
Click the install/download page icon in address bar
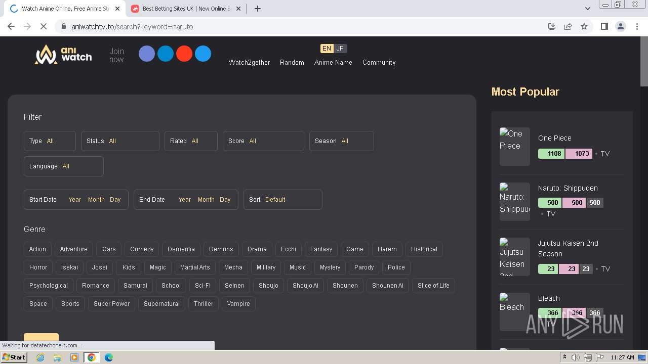pyautogui.click(x=552, y=26)
